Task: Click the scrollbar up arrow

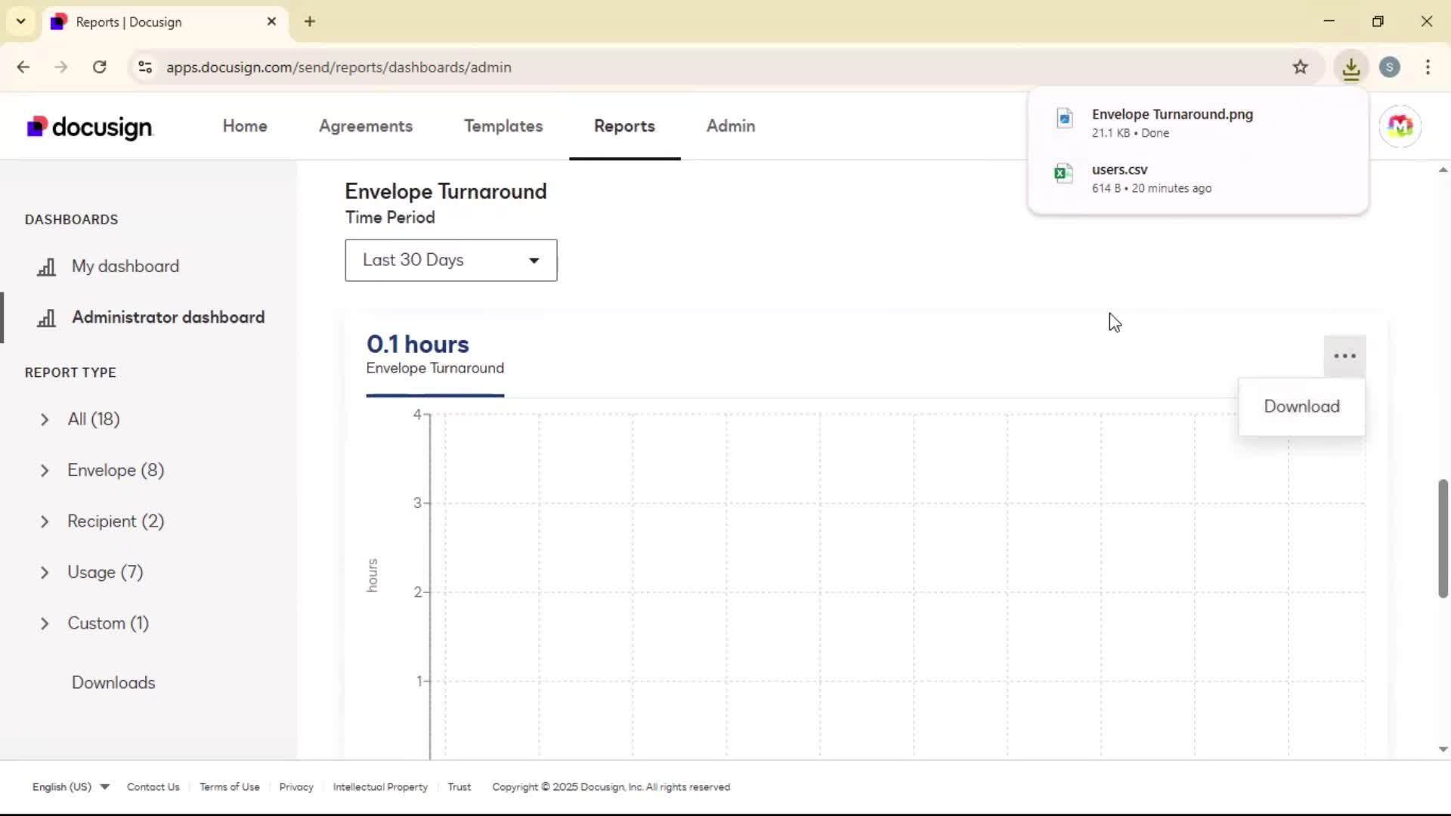Action: [x=1443, y=170]
